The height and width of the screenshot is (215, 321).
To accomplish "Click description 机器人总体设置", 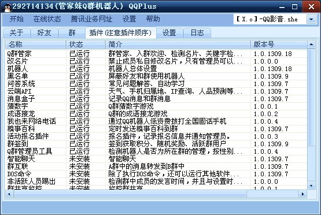I will (132, 69).
